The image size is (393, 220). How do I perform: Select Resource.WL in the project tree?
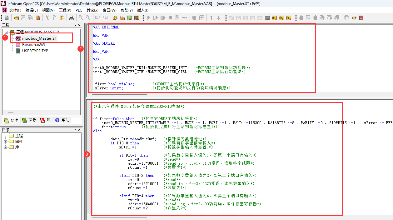pyautogui.click(x=34, y=45)
